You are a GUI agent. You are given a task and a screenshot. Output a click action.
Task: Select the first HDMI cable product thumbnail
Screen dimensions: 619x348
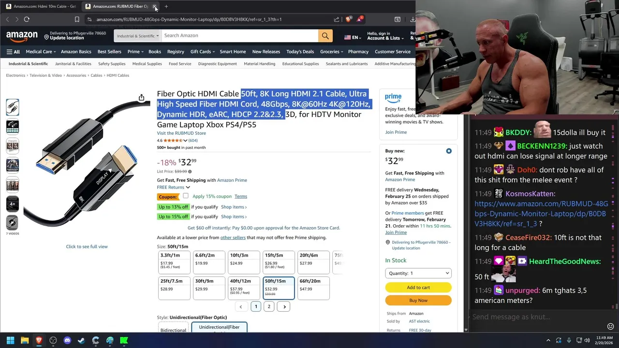[x=12, y=107]
